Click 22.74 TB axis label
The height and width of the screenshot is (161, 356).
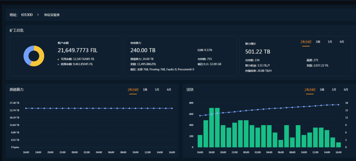click(14, 110)
